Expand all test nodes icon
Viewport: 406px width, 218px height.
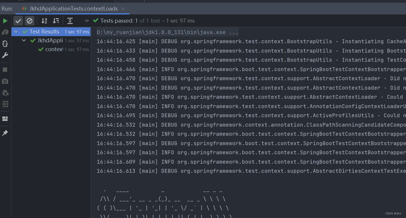[x=70, y=21]
